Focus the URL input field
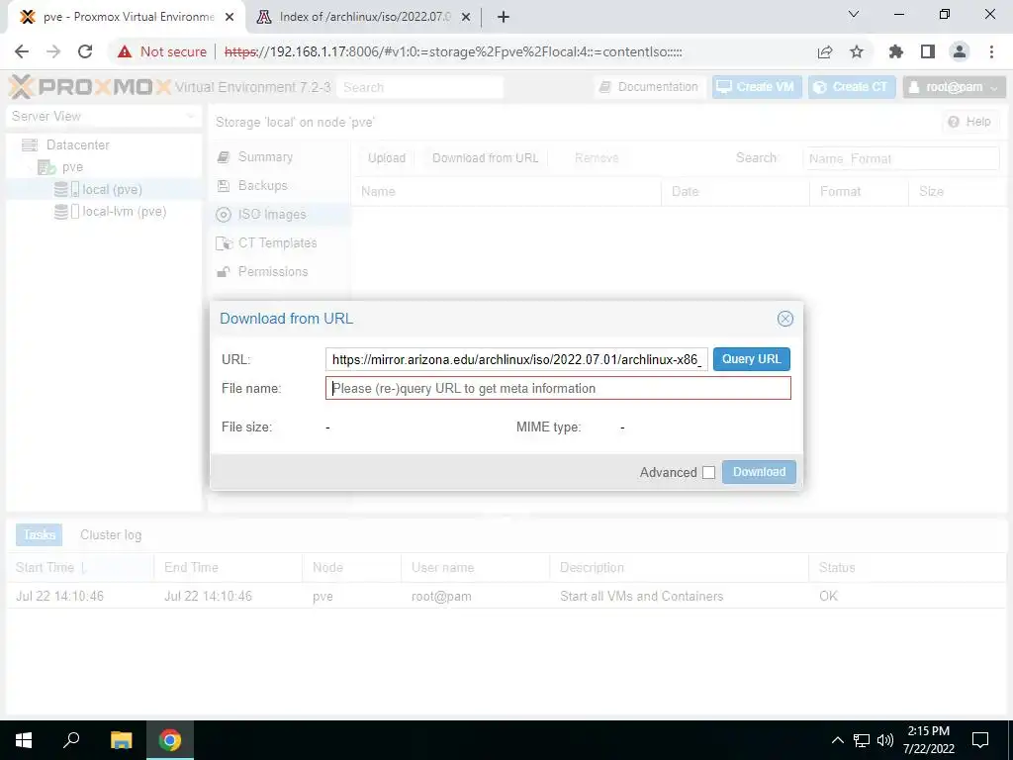 [516, 359]
